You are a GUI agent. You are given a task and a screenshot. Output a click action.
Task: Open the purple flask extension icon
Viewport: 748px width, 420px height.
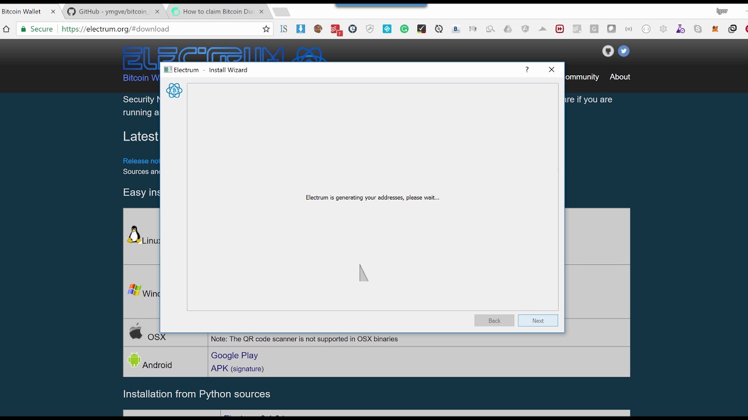[x=680, y=29]
